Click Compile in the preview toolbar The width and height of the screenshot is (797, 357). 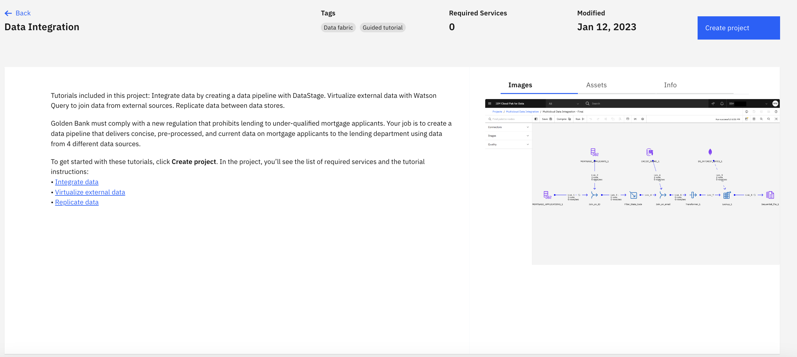[x=564, y=119]
